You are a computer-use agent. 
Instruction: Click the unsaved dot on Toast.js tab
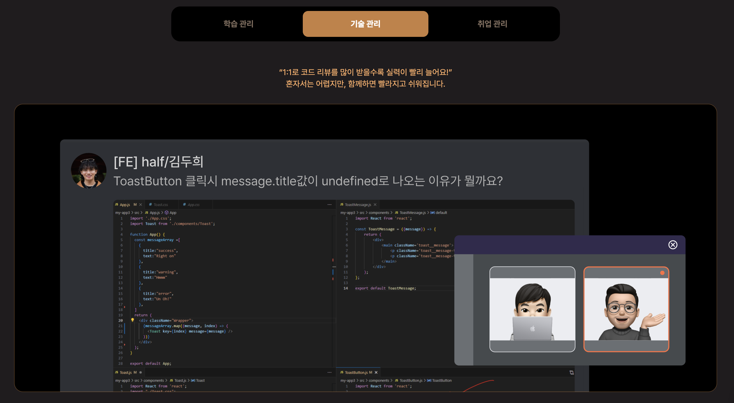tap(141, 372)
